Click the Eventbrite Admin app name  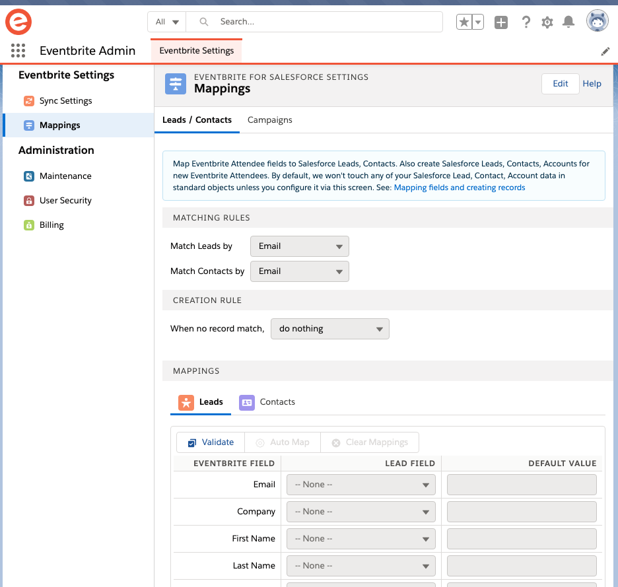(x=88, y=51)
